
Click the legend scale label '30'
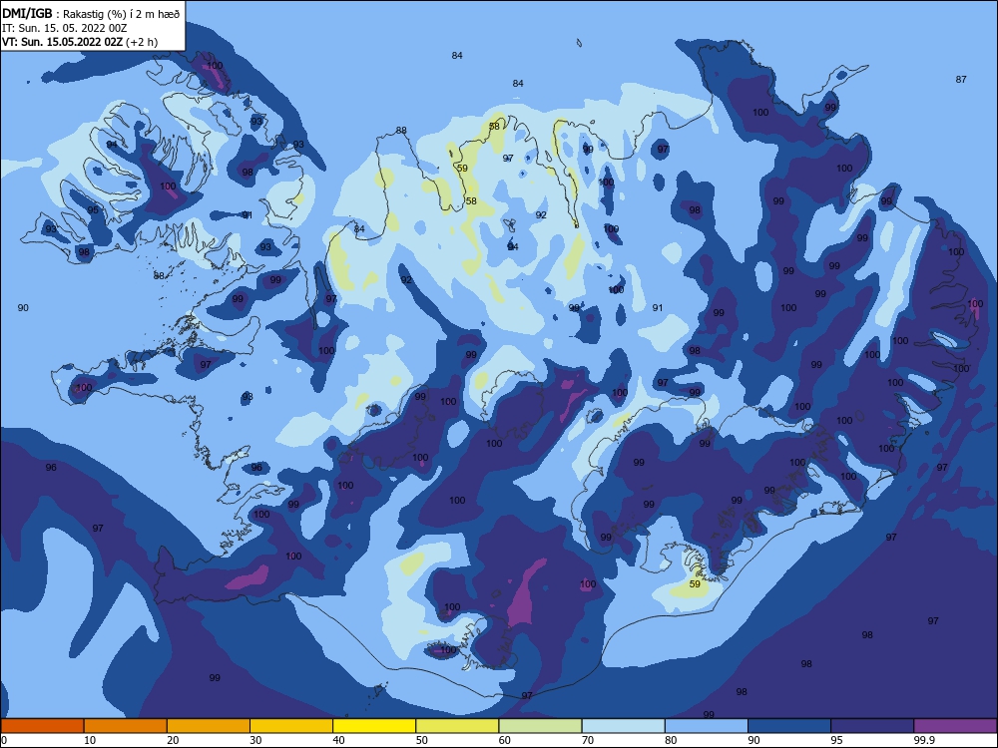click(x=255, y=740)
